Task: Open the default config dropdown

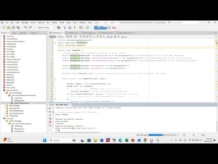Action: [x=46, y=27]
